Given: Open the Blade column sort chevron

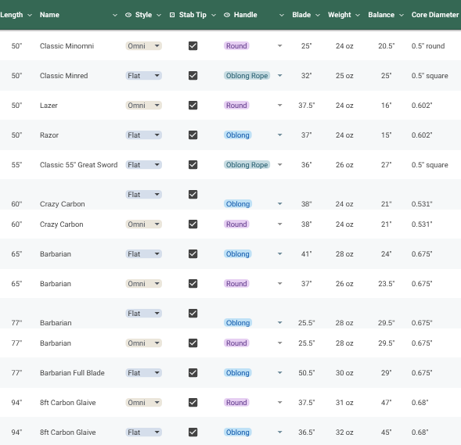Looking at the screenshot, I should pos(318,15).
